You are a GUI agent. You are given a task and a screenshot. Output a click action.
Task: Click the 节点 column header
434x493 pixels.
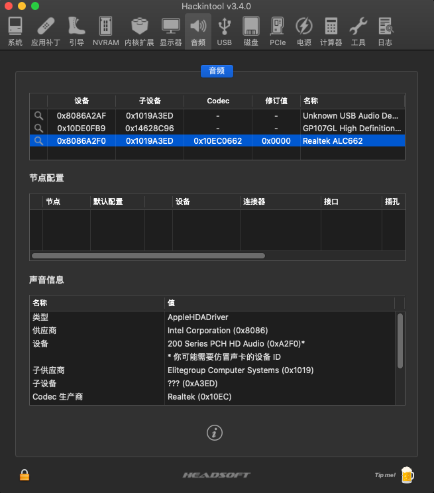pyautogui.click(x=66, y=201)
